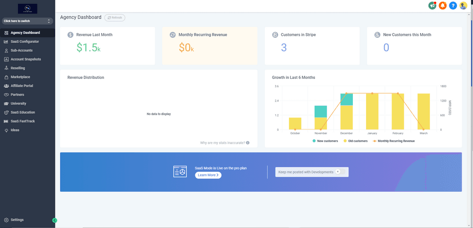Click the Partners handshake icon
Screen dimensions: 473x228
tap(6, 94)
